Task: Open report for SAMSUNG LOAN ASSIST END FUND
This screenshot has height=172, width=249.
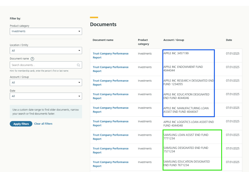Action: click(111, 137)
